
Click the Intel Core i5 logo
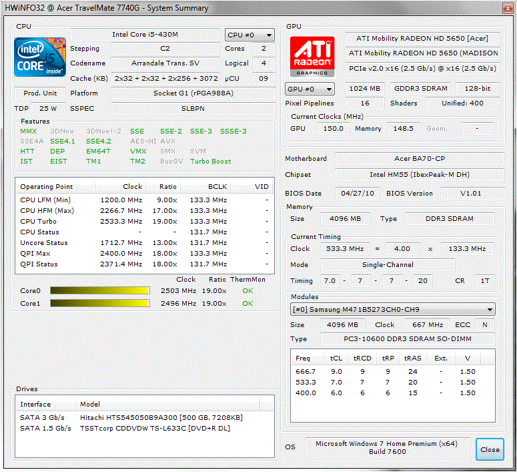point(40,57)
